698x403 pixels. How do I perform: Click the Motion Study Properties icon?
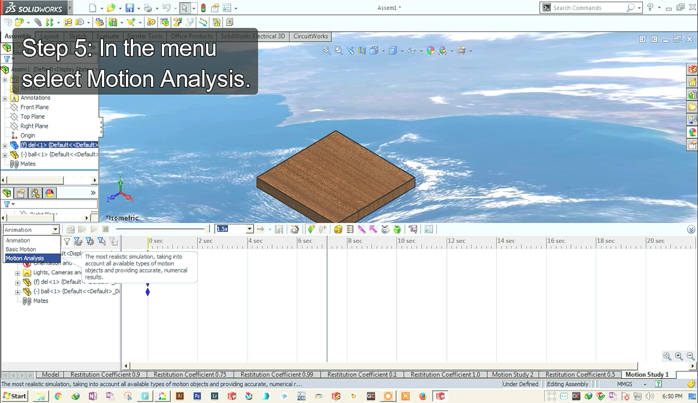(429, 229)
